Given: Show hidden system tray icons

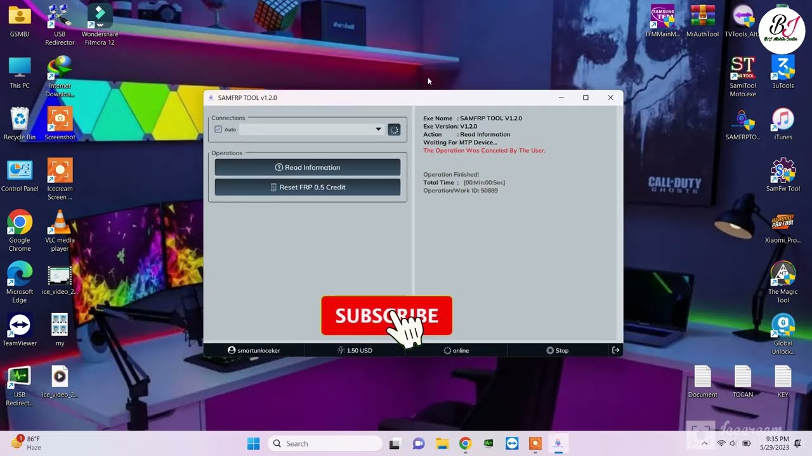Looking at the screenshot, I should [x=704, y=443].
